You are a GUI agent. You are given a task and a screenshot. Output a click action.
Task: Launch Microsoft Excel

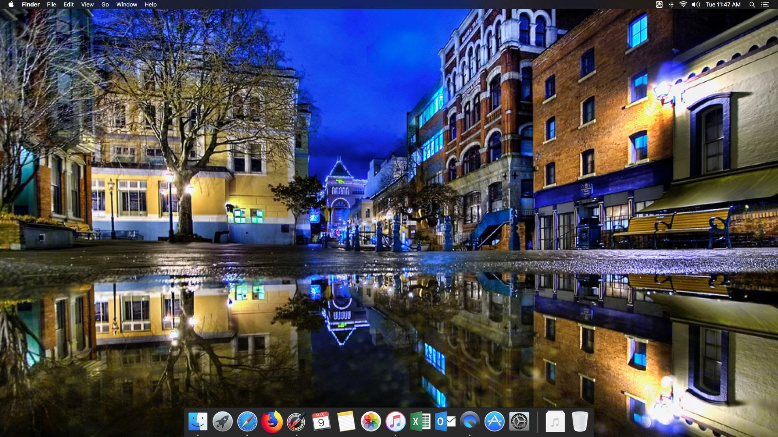click(420, 422)
